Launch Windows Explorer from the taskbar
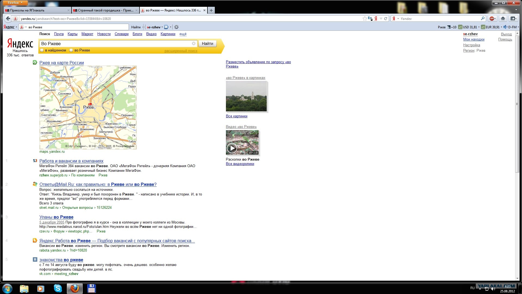This screenshot has height=294, width=522. (24, 289)
